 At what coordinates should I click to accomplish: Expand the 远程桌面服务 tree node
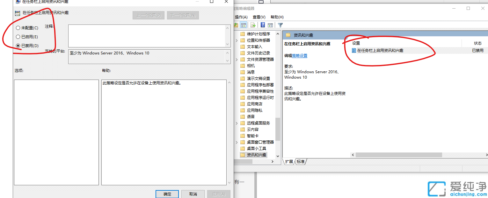click(x=236, y=123)
